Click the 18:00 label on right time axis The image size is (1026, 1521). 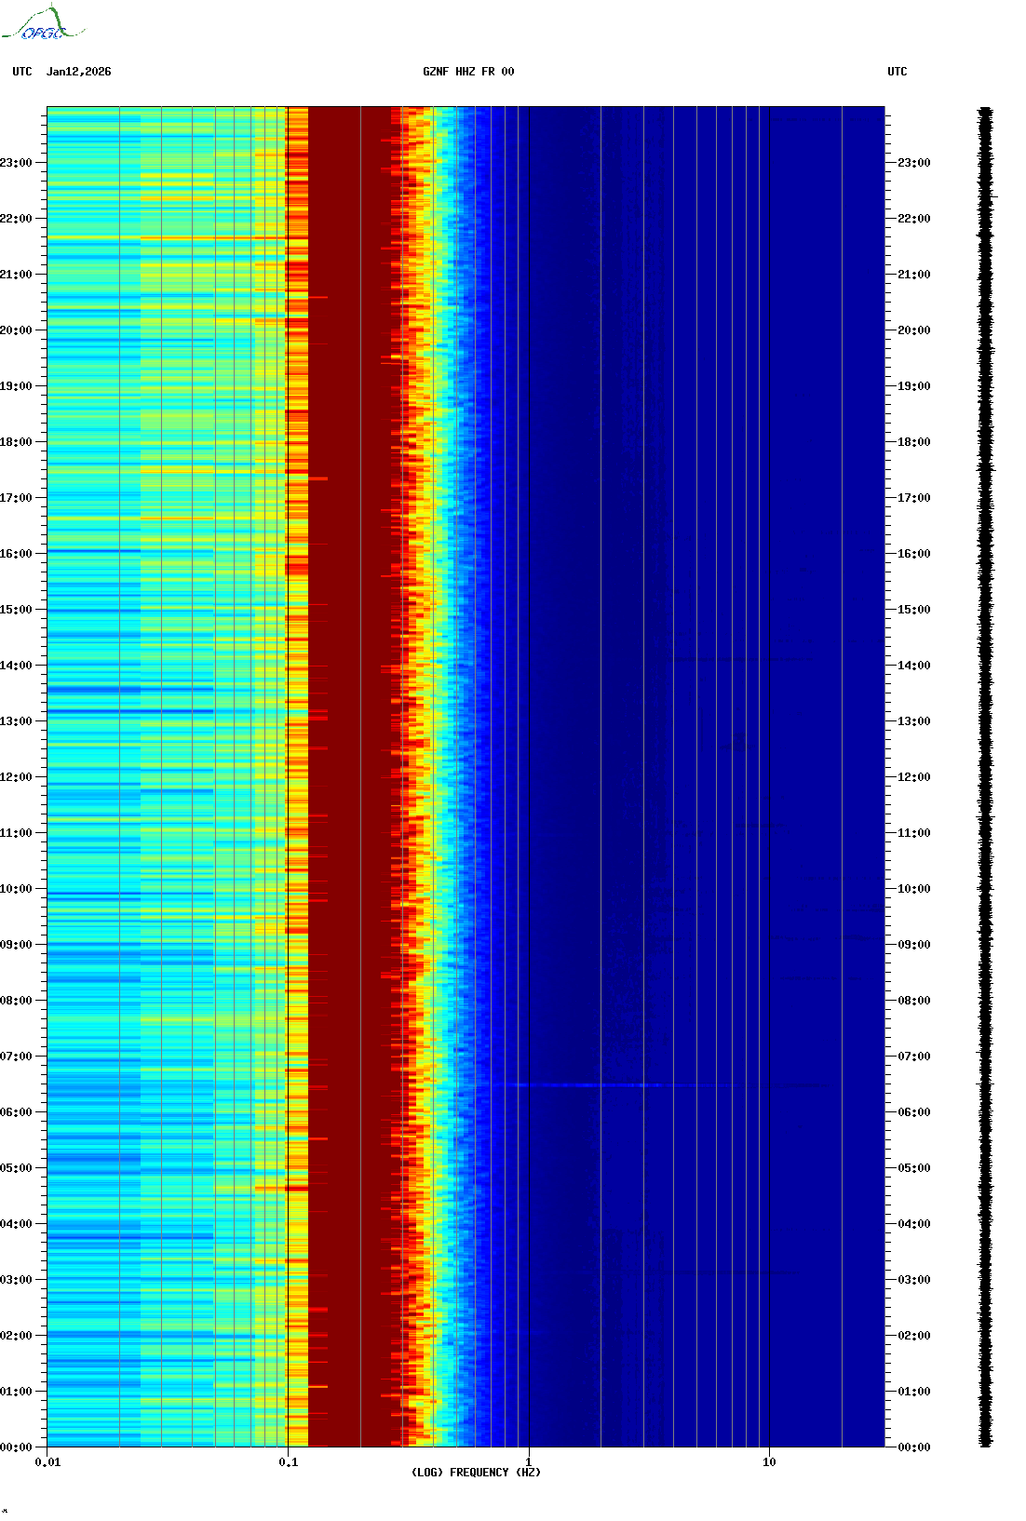click(913, 442)
